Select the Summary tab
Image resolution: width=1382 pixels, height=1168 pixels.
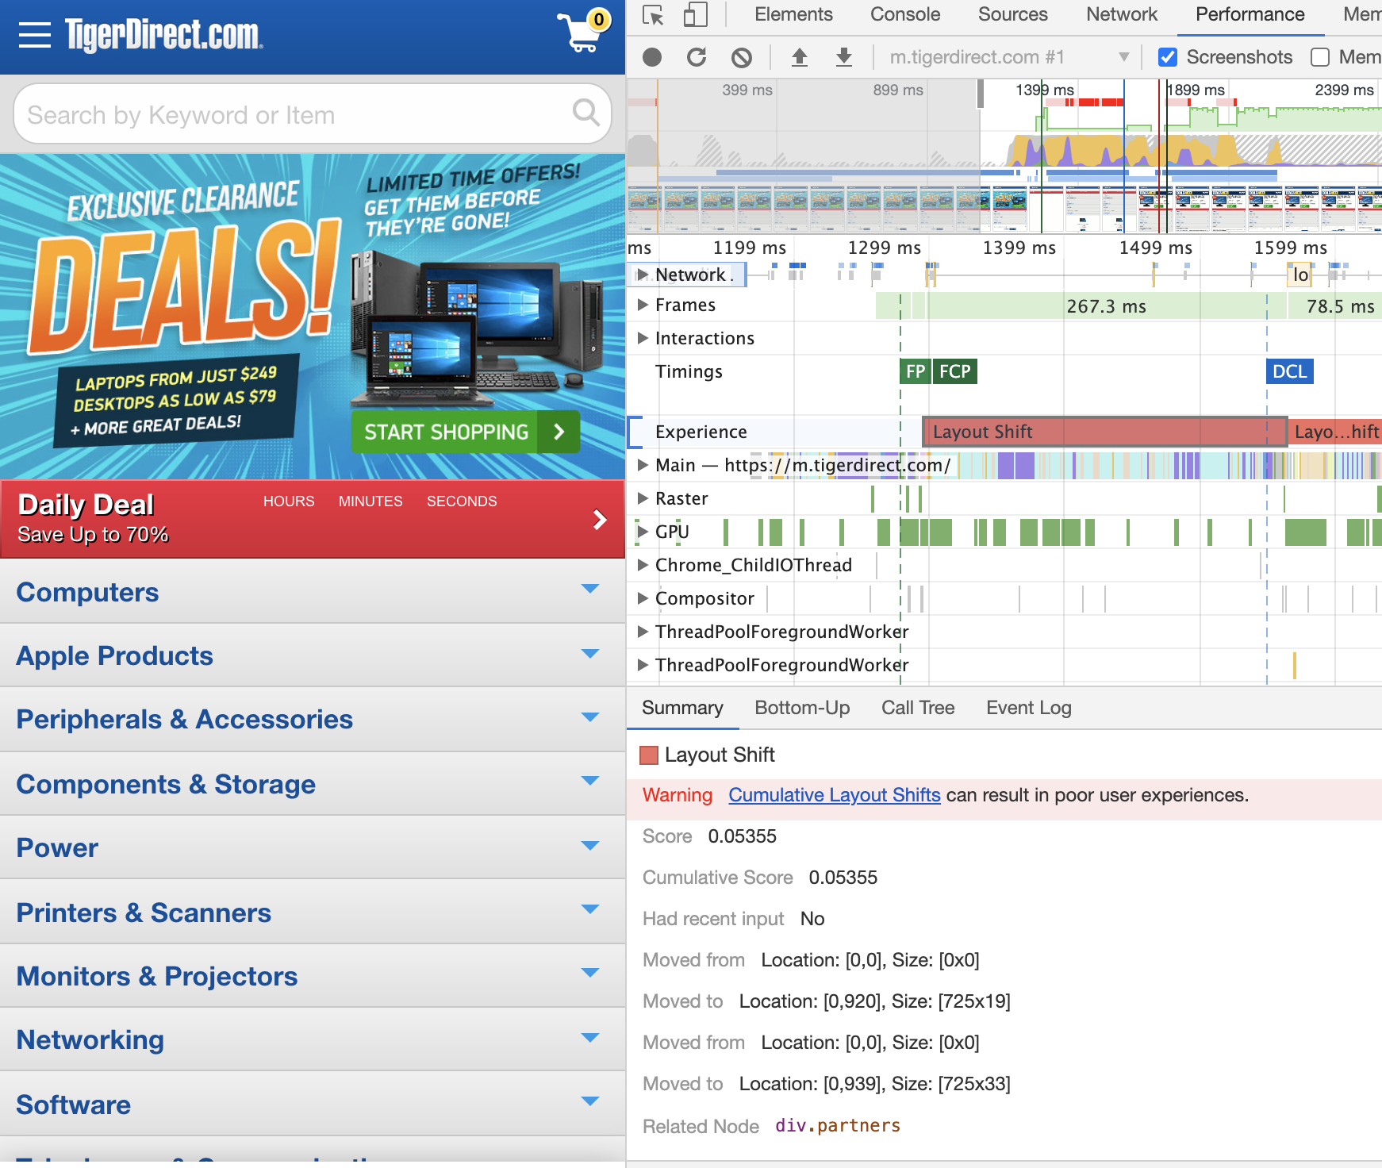[x=682, y=708]
